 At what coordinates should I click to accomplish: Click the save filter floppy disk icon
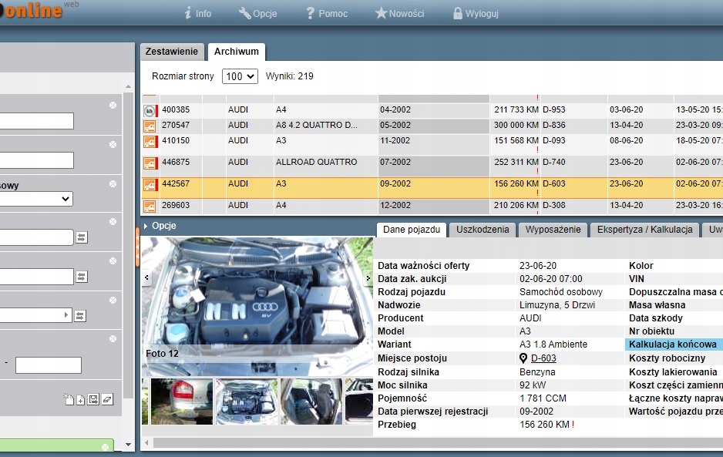93,399
